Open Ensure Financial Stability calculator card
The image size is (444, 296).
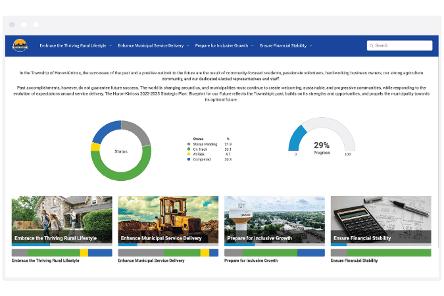(381, 220)
